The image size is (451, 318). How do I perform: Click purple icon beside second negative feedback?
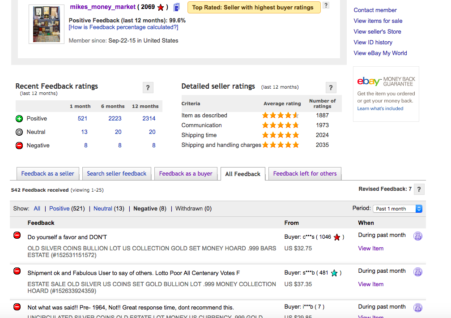tap(418, 272)
